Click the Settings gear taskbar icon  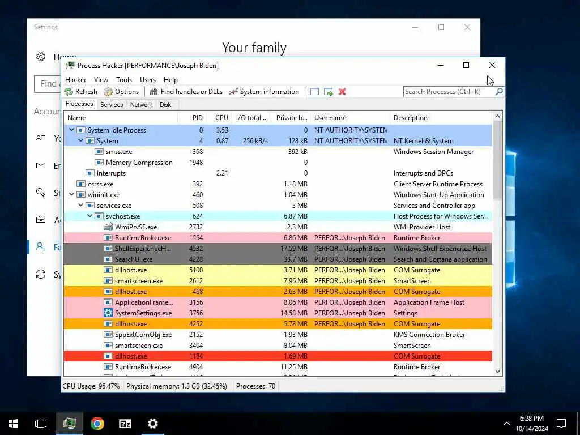pyautogui.click(x=153, y=424)
